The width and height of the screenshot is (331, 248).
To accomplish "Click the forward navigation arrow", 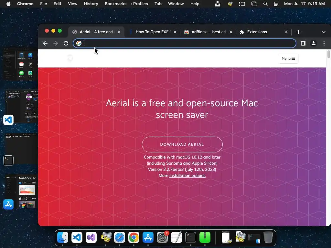I will tap(56, 44).
